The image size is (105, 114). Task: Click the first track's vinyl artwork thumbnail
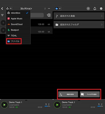pyautogui.click(x=3, y=23)
